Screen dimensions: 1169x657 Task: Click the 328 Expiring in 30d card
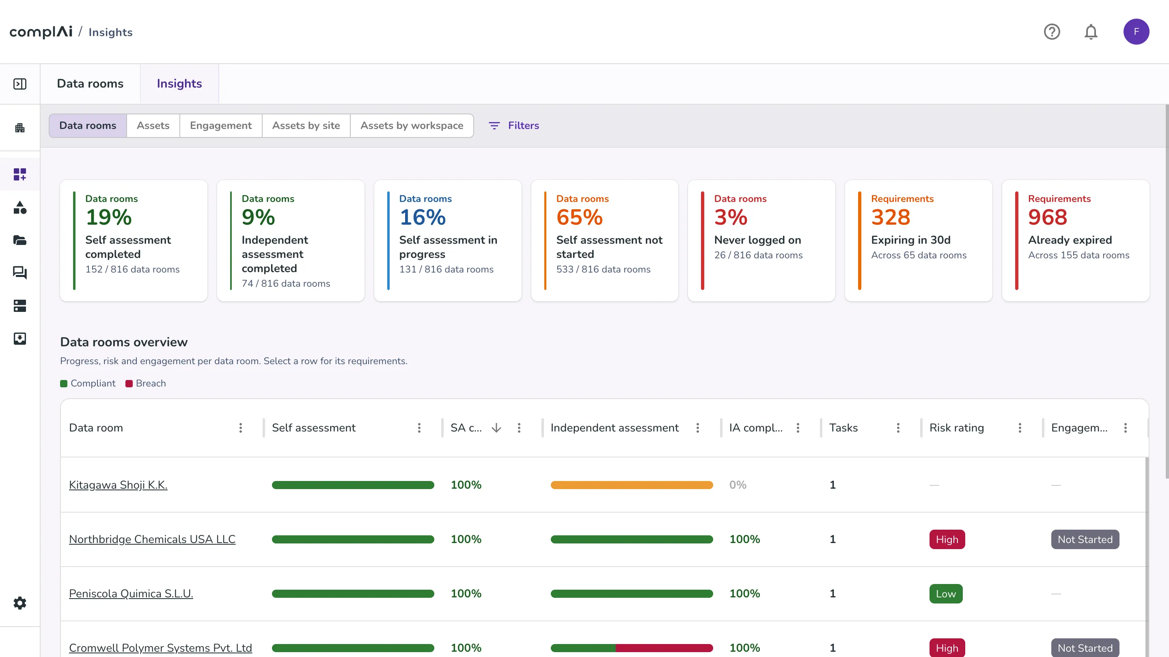coord(919,241)
